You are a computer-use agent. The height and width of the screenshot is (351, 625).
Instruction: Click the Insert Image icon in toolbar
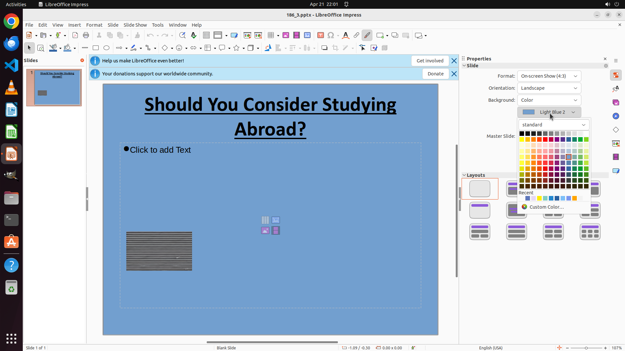click(286, 35)
